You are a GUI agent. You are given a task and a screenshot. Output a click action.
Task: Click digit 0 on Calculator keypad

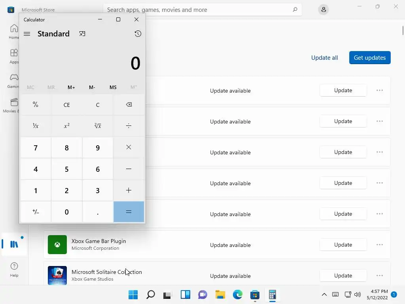coord(66,212)
